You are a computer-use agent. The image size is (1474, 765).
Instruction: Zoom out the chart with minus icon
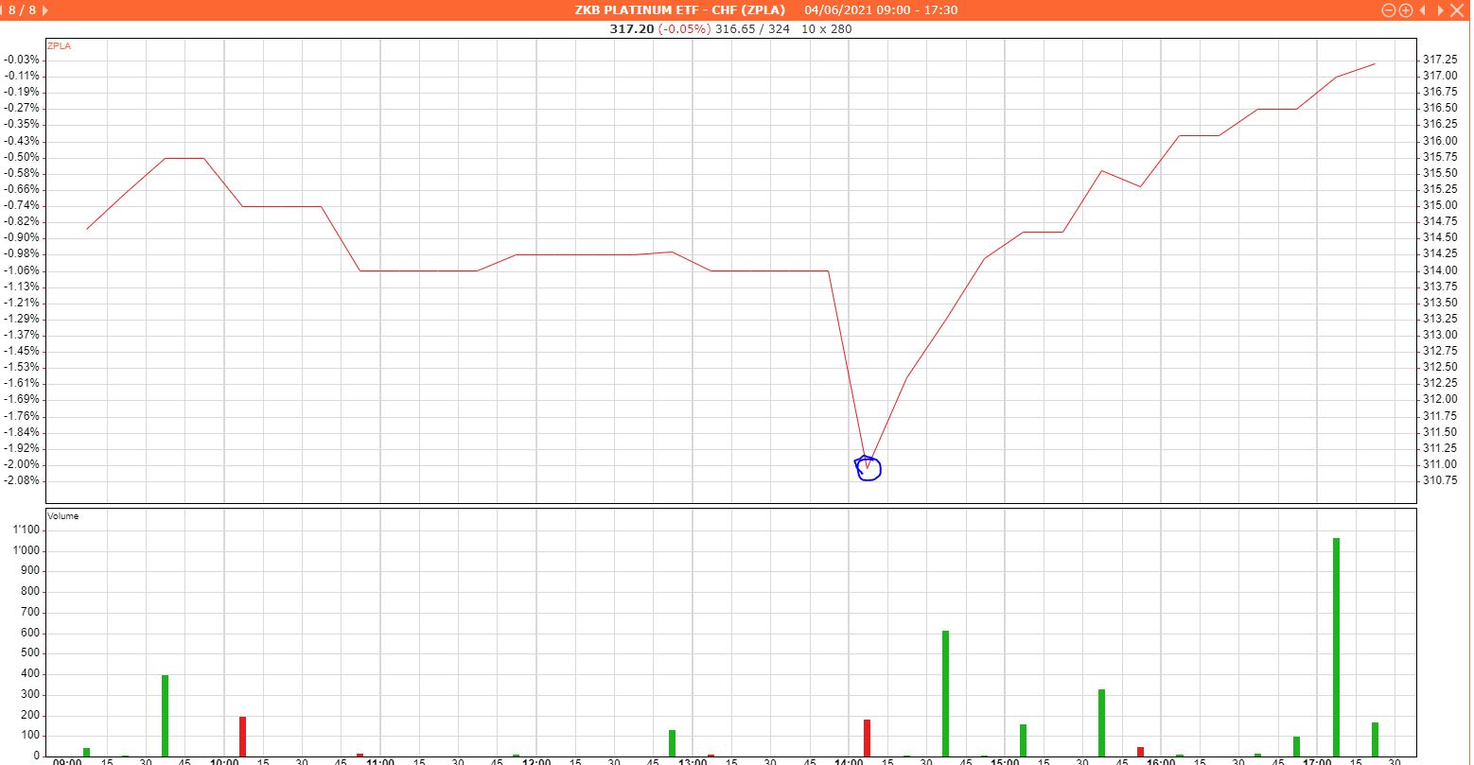(1389, 10)
